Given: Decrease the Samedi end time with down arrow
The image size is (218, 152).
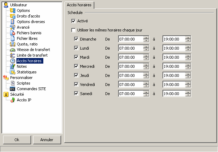Looking at the screenshot, I should click(x=188, y=95).
